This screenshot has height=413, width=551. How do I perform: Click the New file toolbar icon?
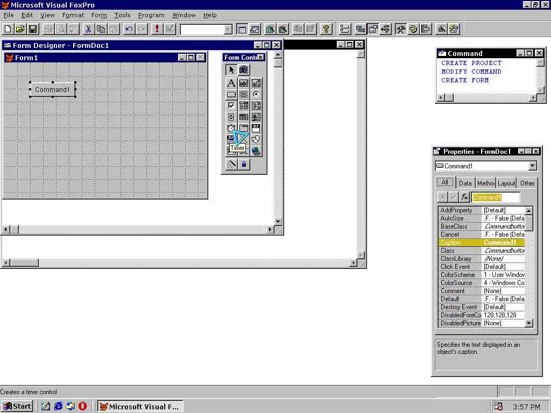point(8,29)
